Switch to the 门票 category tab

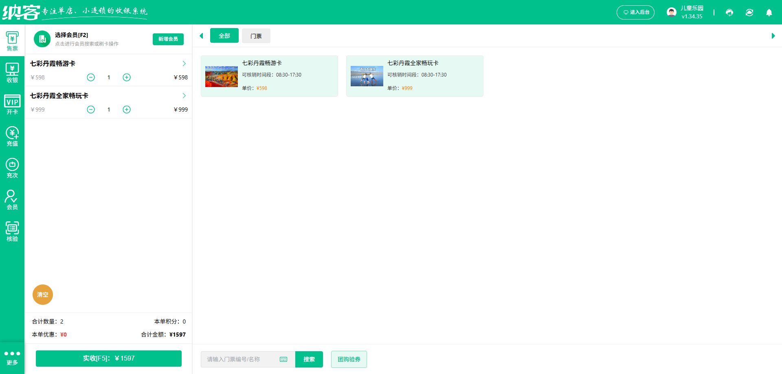pyautogui.click(x=256, y=36)
